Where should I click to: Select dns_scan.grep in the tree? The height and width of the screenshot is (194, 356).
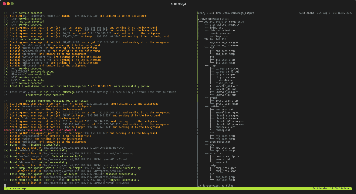[x=225, y=51]
